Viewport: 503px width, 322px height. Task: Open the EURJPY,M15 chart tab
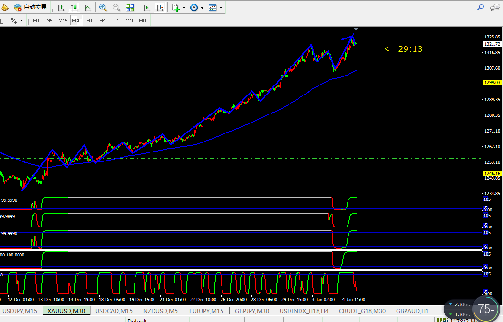pos(206,311)
